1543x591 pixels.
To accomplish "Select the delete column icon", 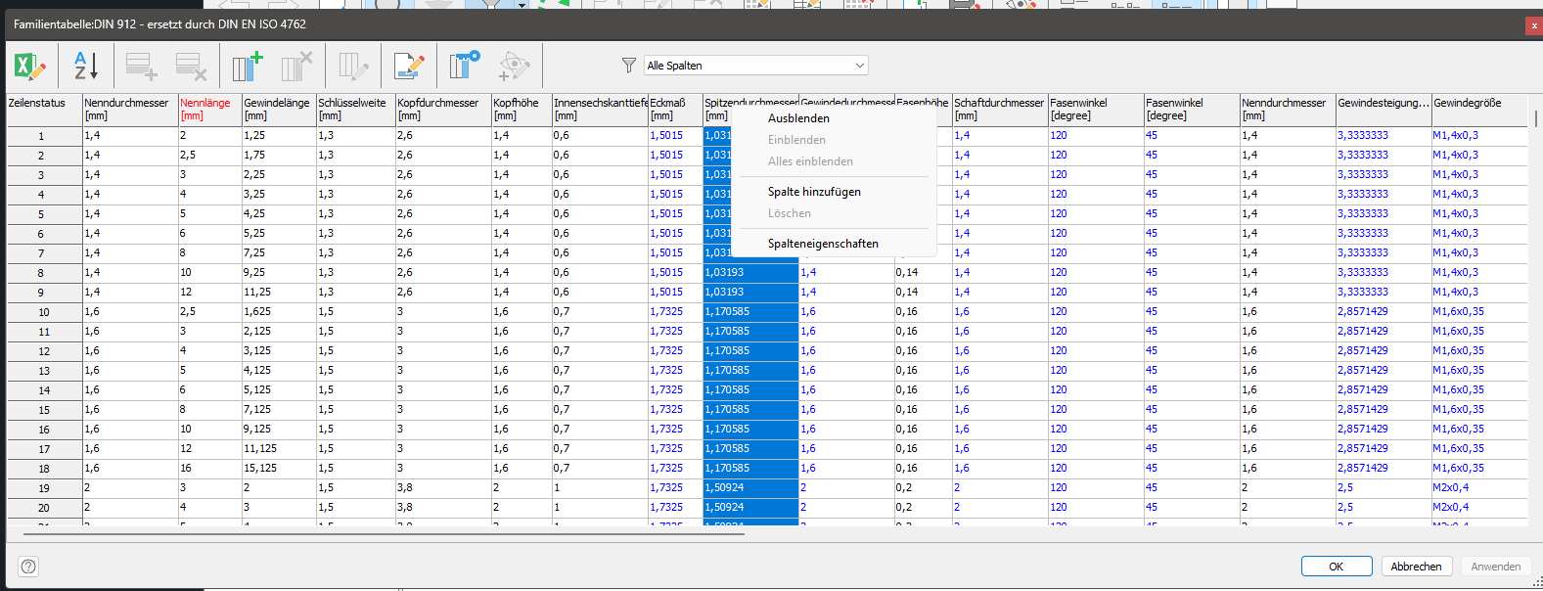I will (296, 67).
